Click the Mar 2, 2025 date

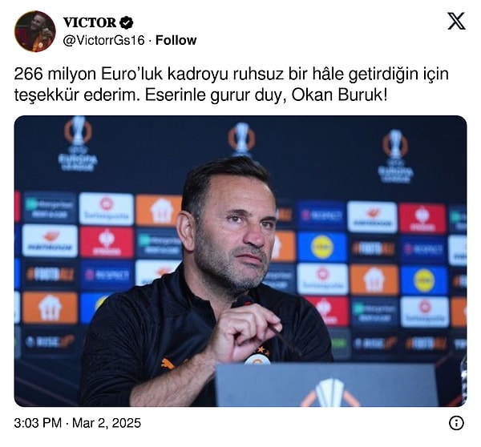[107, 423]
